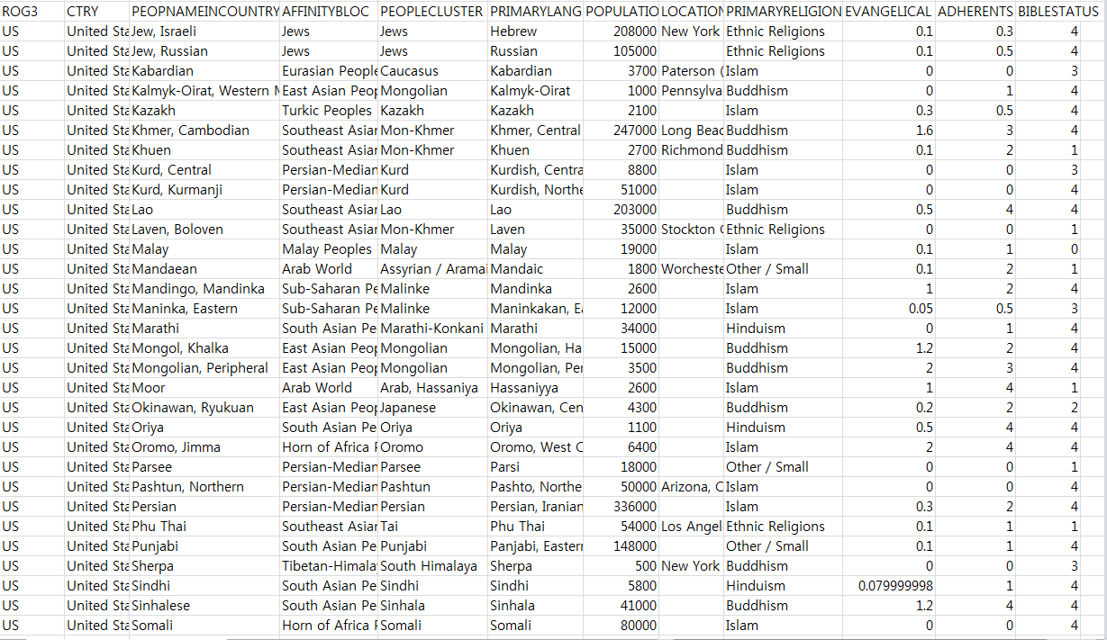Select the language cell "Parsi"

536,467
